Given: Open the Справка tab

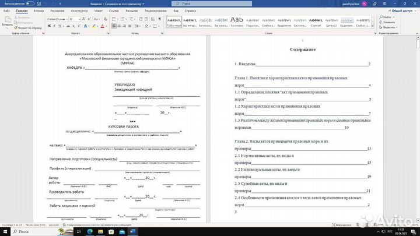Looking at the screenshot, I should (190, 11).
